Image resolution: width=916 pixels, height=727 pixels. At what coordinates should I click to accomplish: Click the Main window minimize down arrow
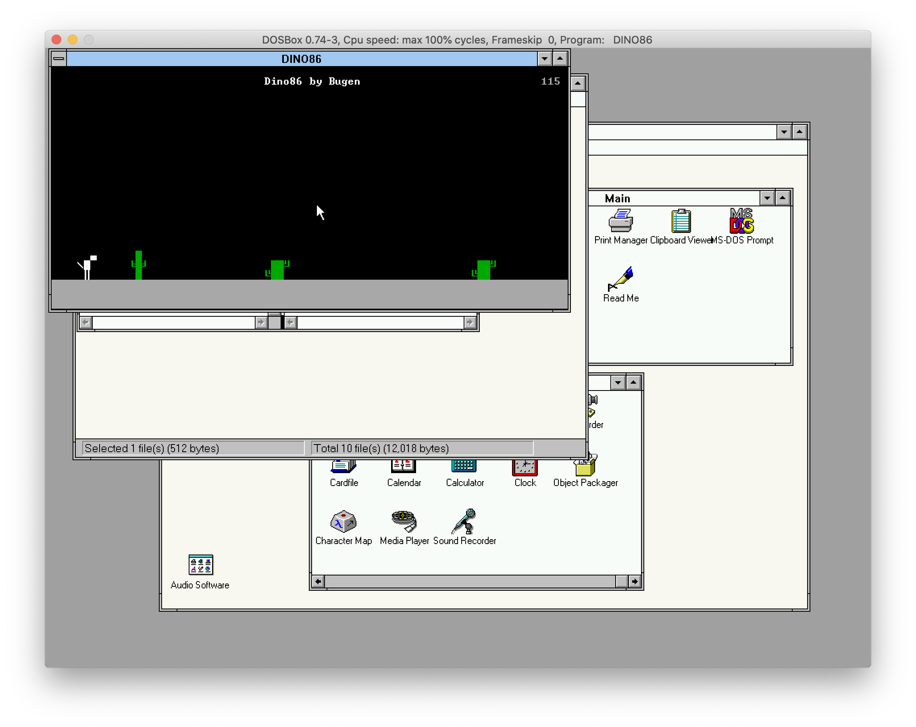[x=767, y=198]
